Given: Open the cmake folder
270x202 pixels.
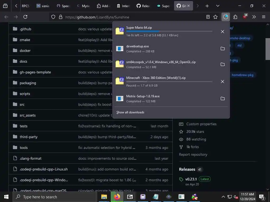Looking at the screenshot, I should tap(25, 40).
